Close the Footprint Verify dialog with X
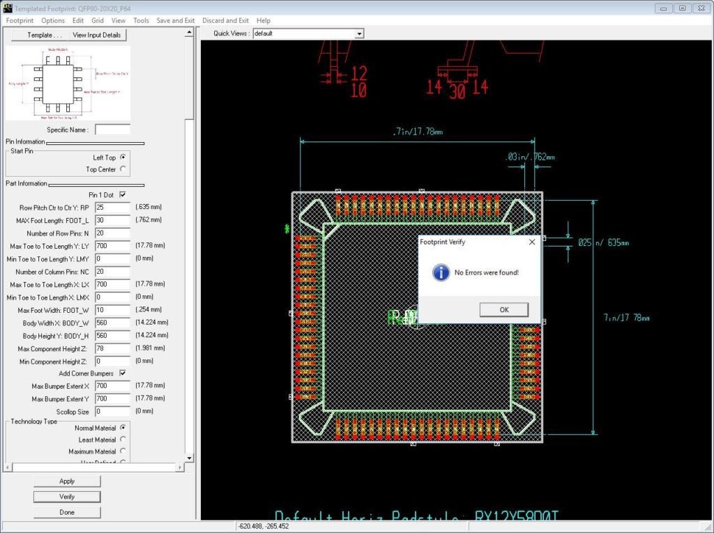Viewport: 714px width, 533px height. coord(532,242)
